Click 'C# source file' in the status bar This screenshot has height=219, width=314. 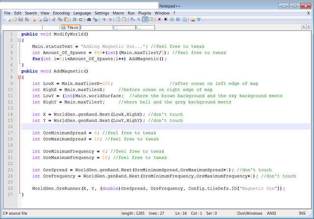[15, 213]
